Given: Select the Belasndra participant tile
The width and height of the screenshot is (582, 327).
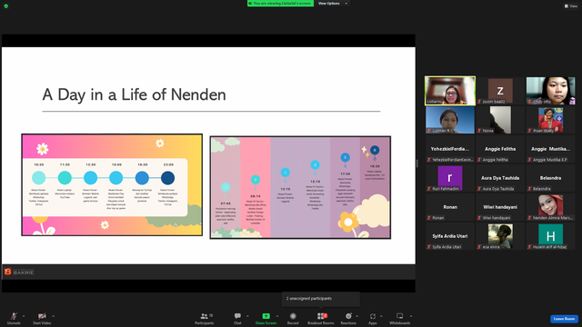Looking at the screenshot, I should [x=550, y=178].
